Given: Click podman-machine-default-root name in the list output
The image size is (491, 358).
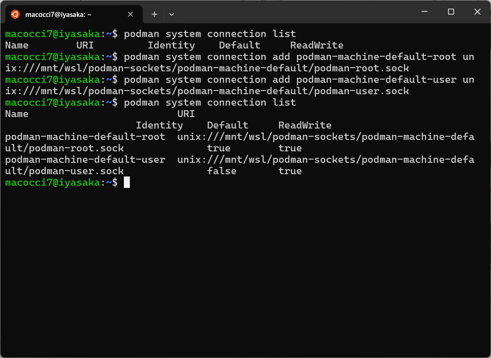Looking at the screenshot, I should point(85,137).
